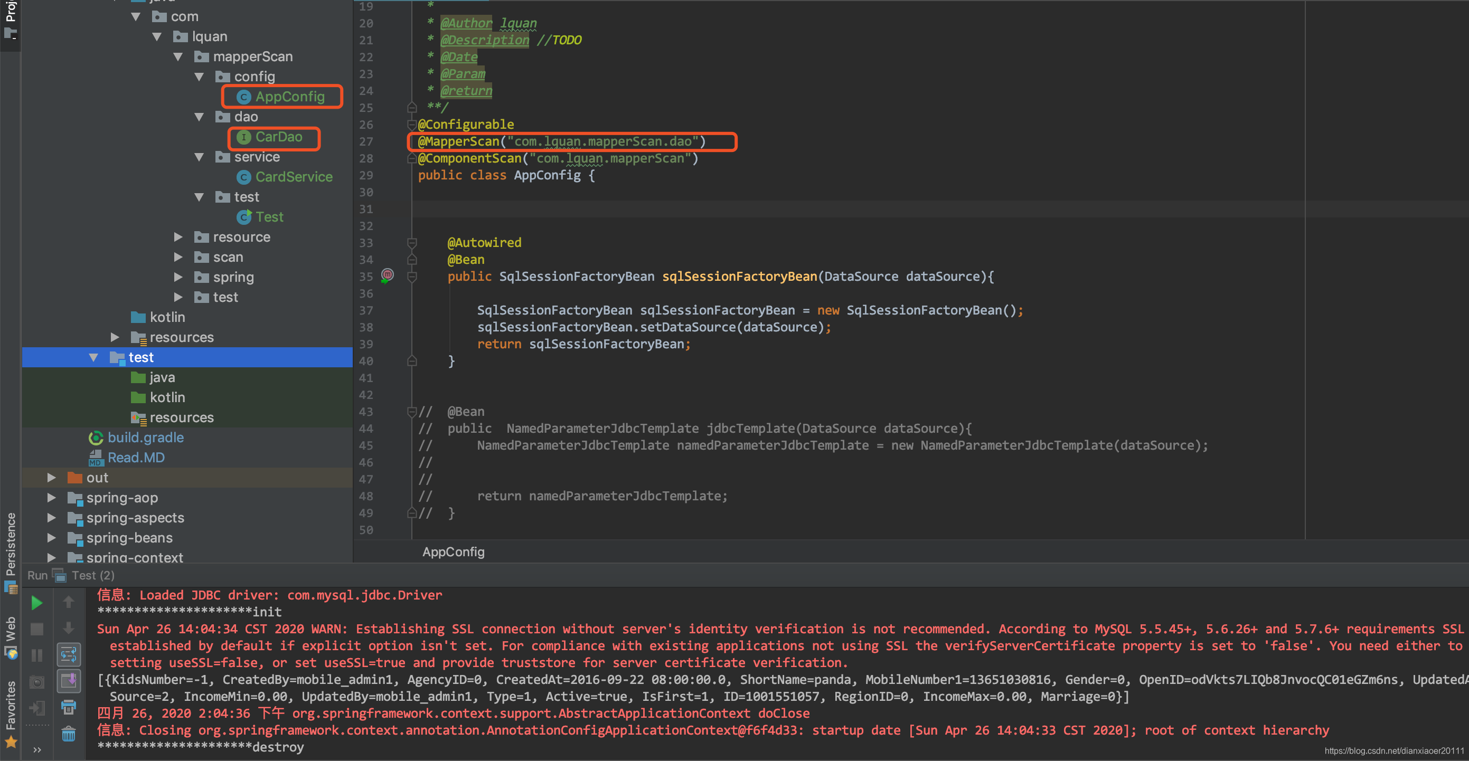Screen dimensions: 1469x761
Task: Expand the spring-aop module
Action: point(51,498)
